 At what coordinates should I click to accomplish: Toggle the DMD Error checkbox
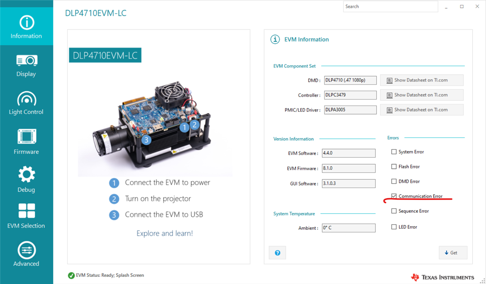coord(394,181)
